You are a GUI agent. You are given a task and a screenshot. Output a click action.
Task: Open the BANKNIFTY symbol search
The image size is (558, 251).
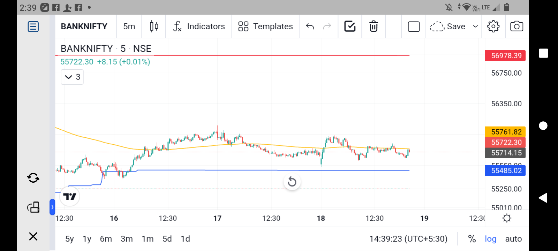click(x=84, y=26)
